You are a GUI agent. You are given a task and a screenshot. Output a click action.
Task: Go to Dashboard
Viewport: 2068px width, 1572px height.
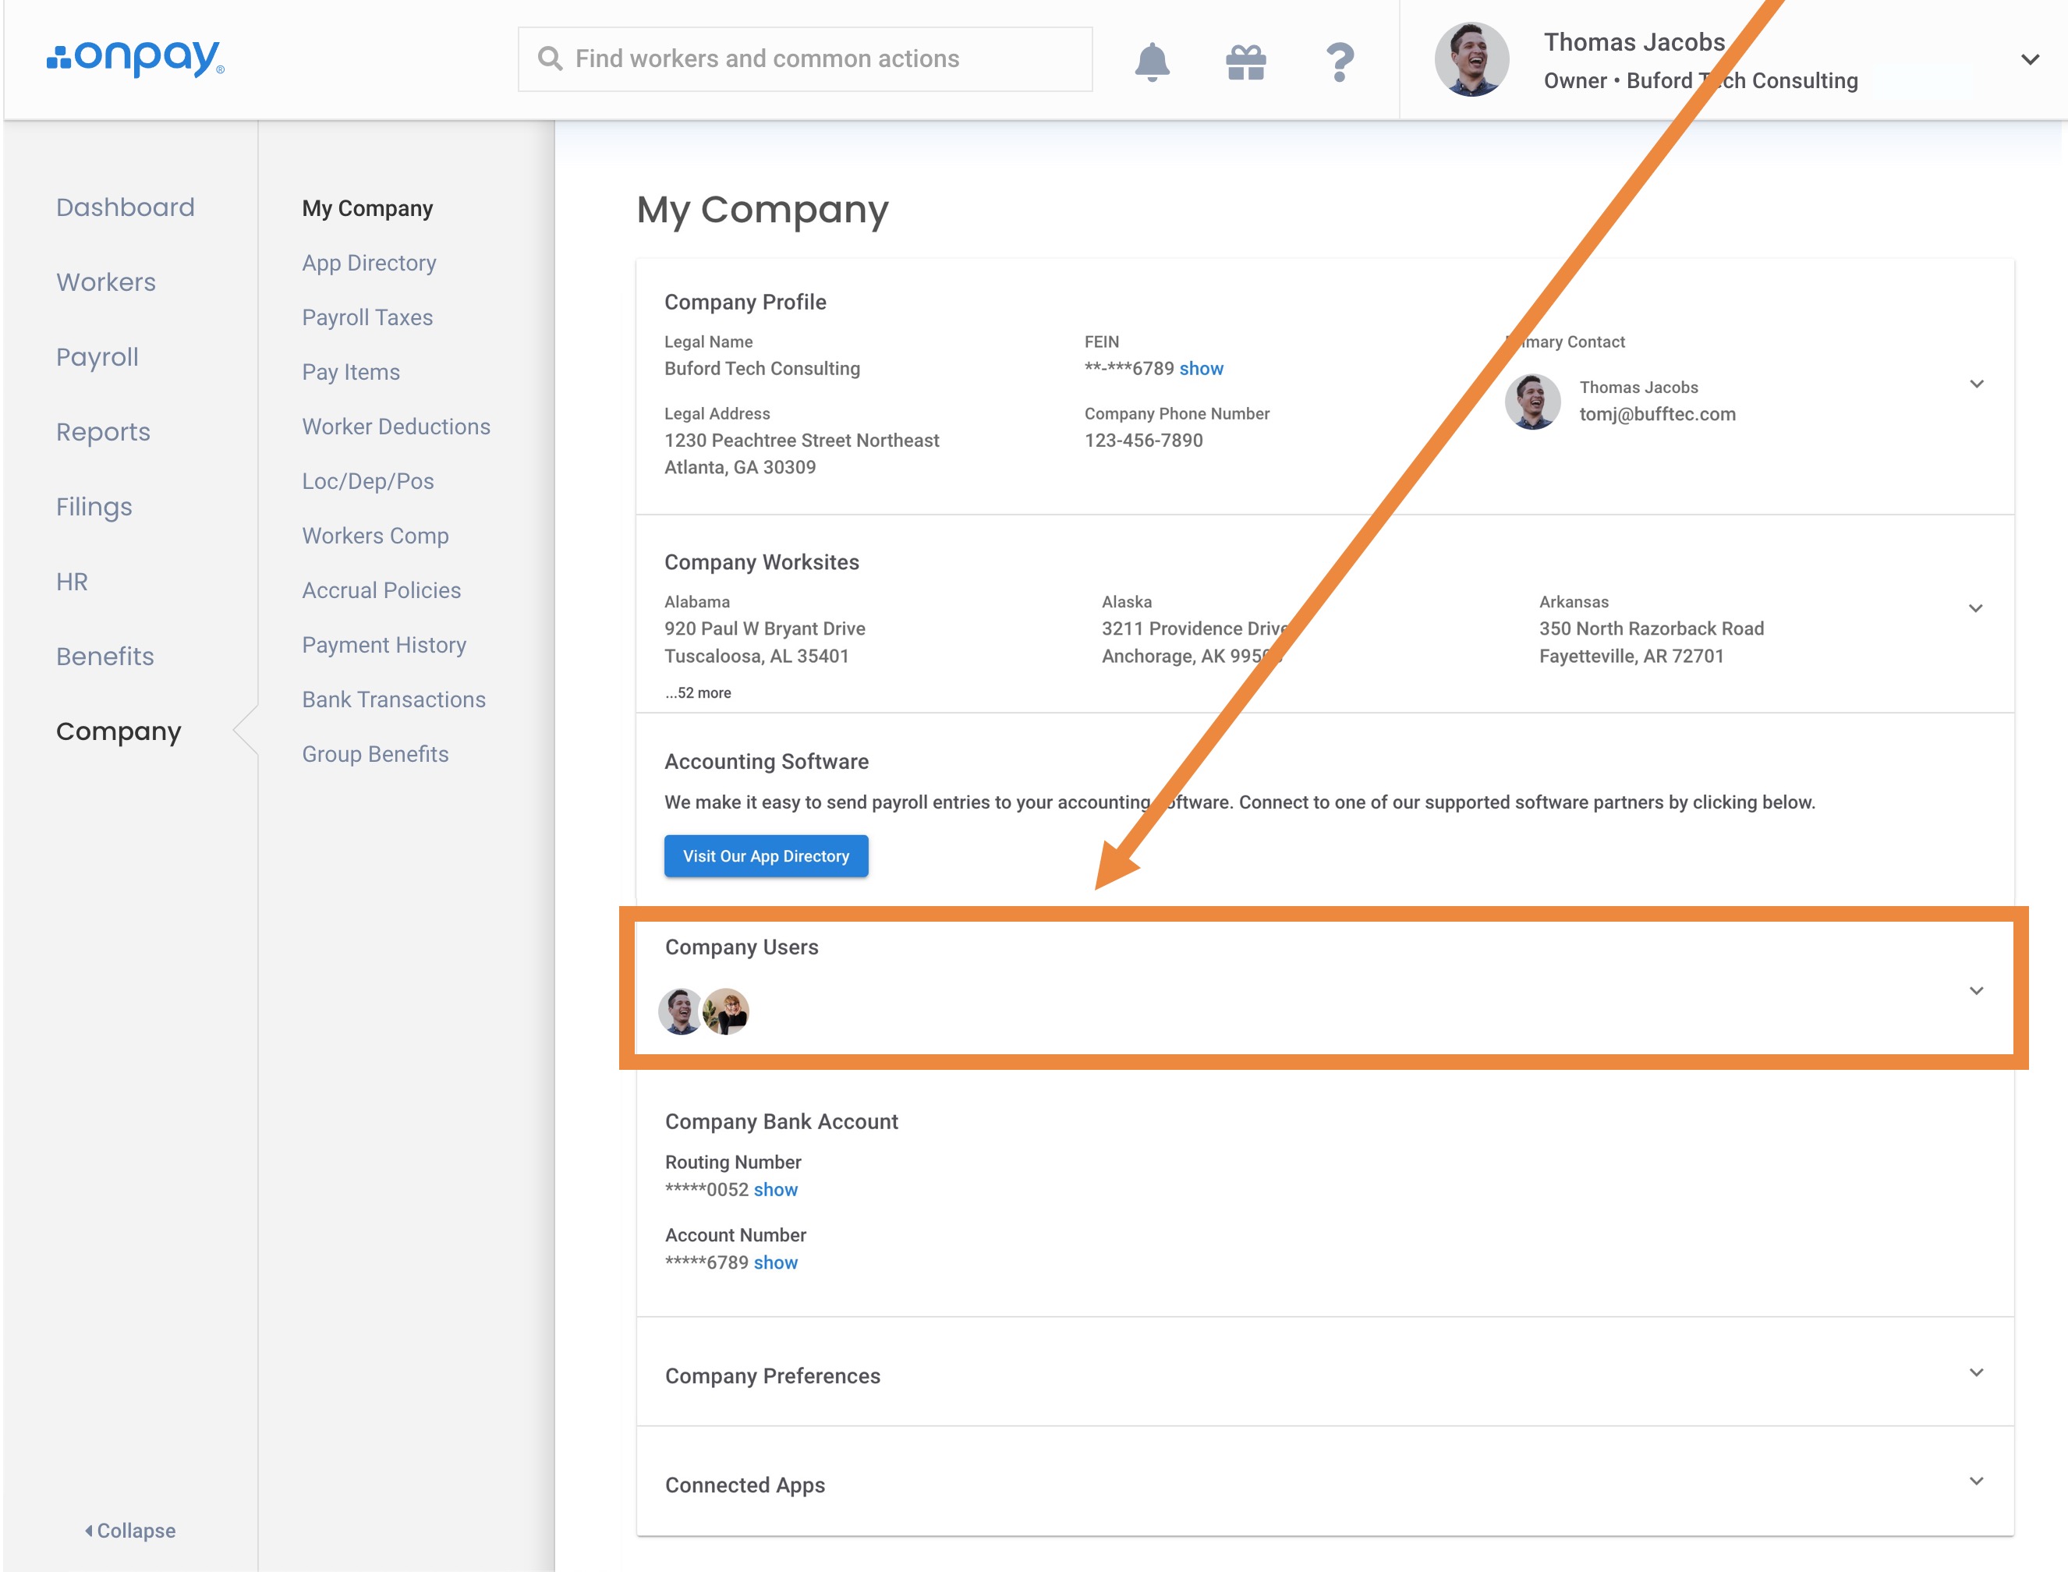pos(126,207)
